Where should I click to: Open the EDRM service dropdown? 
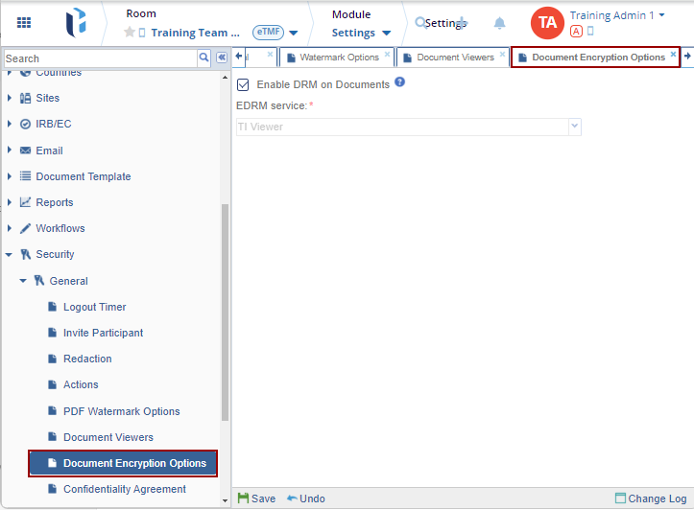point(574,127)
